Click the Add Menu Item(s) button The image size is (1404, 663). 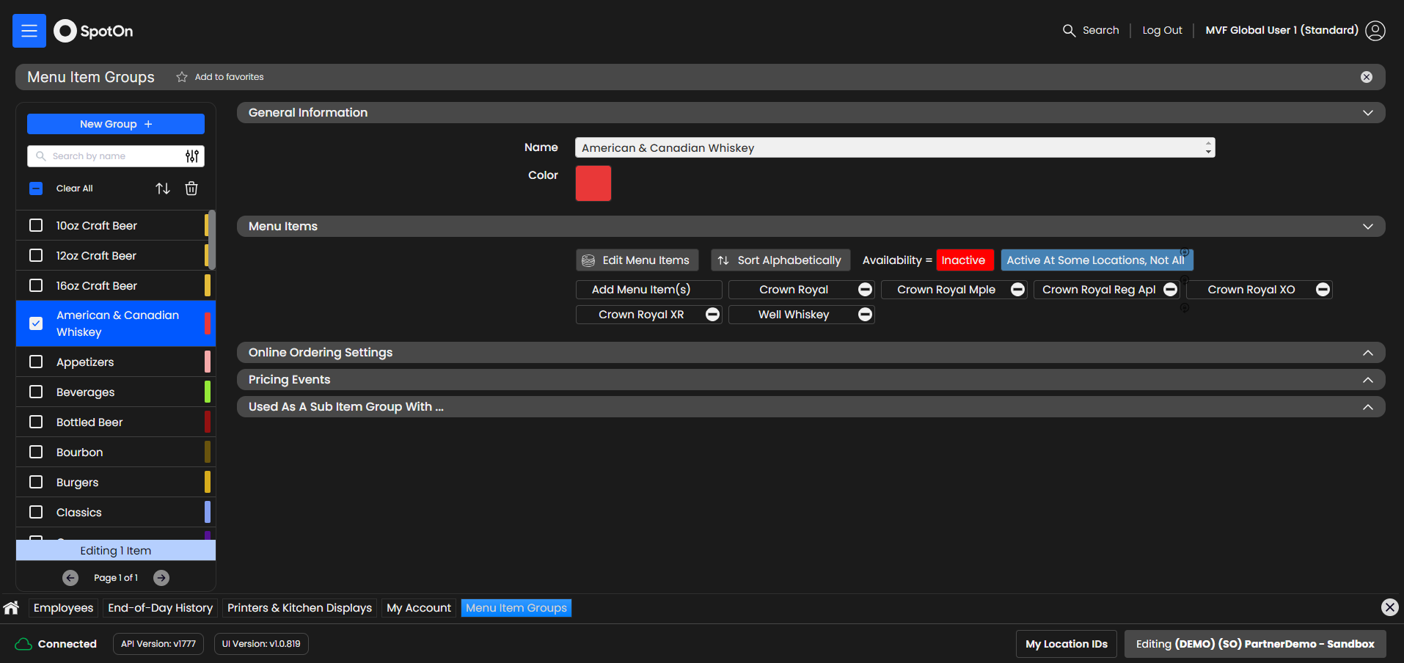pos(648,290)
